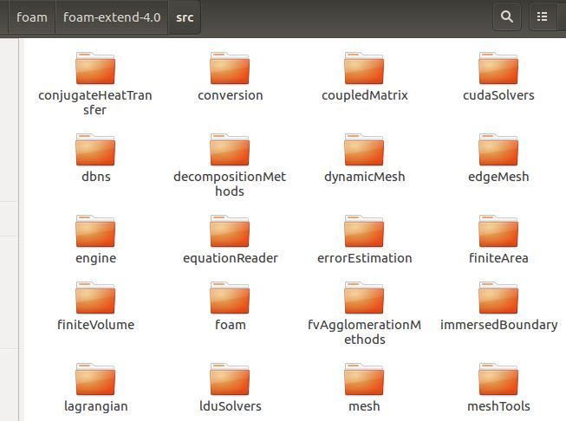Click the search magnifier icon
This screenshot has height=421, width=566.
(x=507, y=16)
